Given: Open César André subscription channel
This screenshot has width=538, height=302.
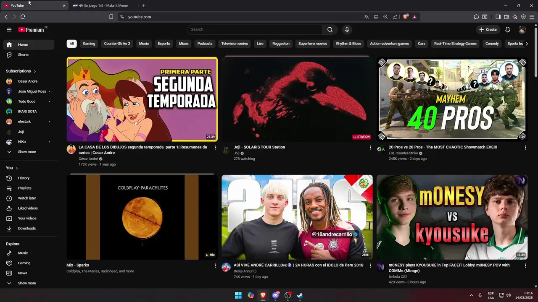Looking at the screenshot, I should coord(29,81).
